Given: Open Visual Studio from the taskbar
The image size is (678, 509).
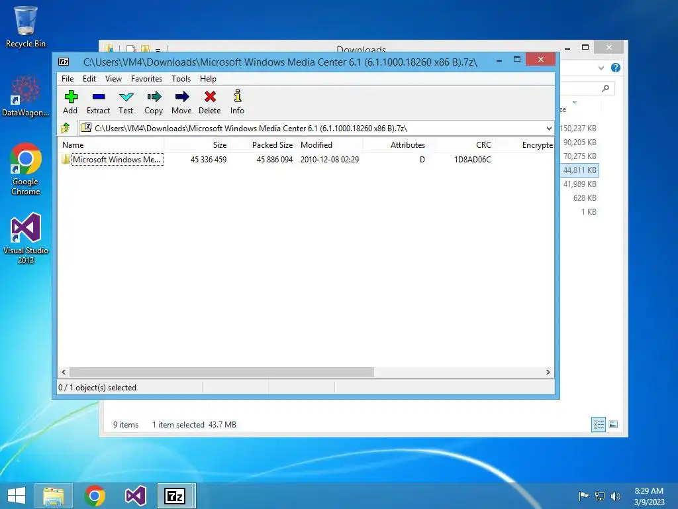Looking at the screenshot, I should [x=135, y=496].
